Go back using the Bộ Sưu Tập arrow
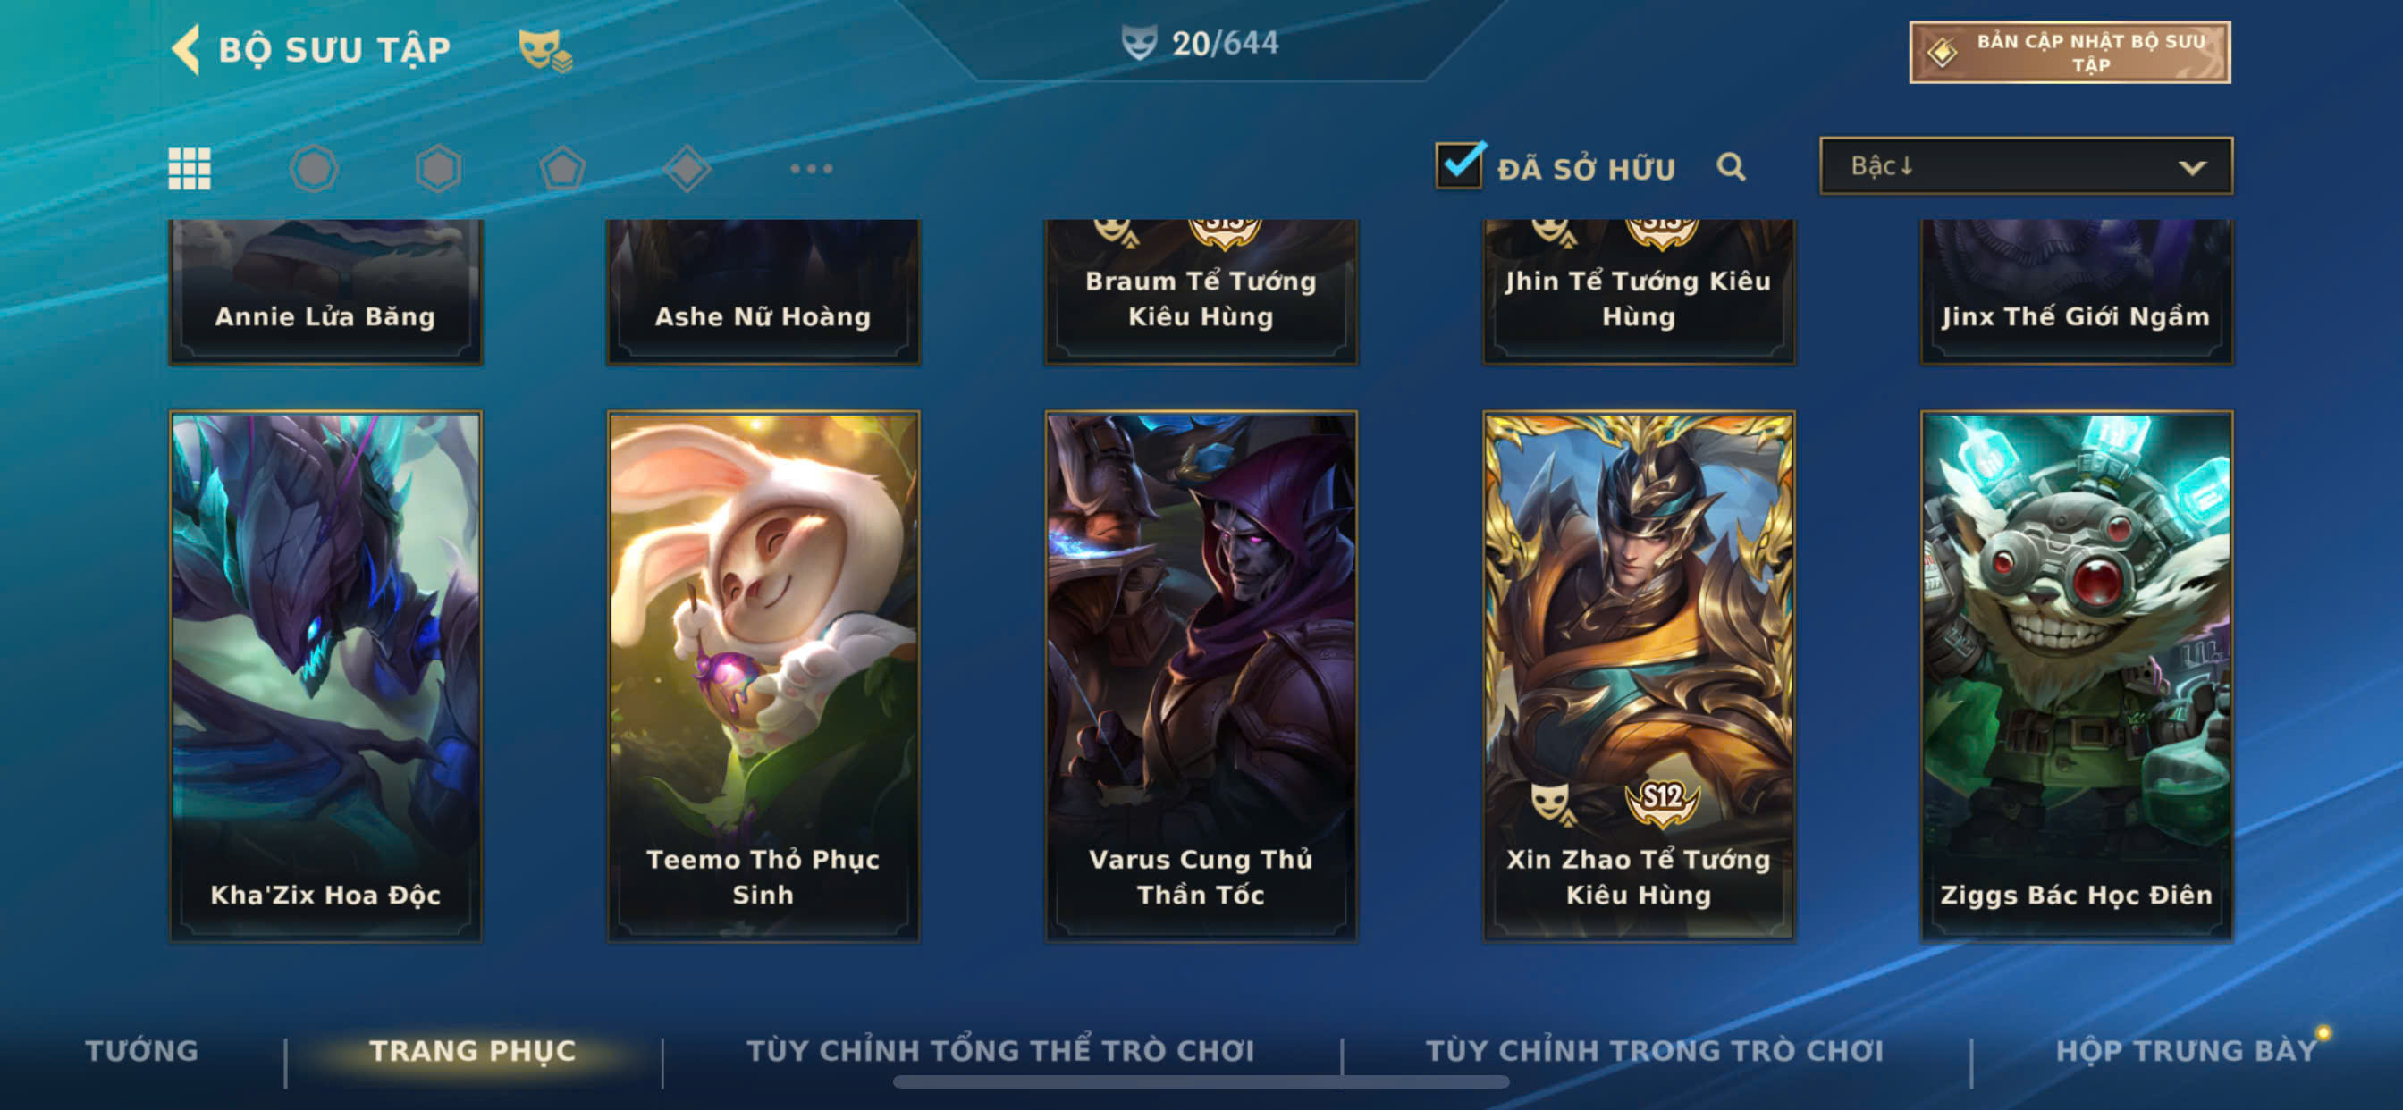Screen dimensions: 2403x1110 tap(187, 48)
